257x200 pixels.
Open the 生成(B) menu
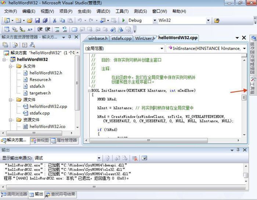pyautogui.click(x=84, y=11)
